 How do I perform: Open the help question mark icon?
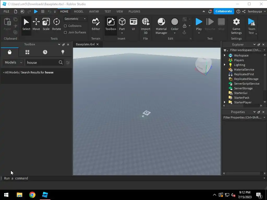tap(238, 11)
